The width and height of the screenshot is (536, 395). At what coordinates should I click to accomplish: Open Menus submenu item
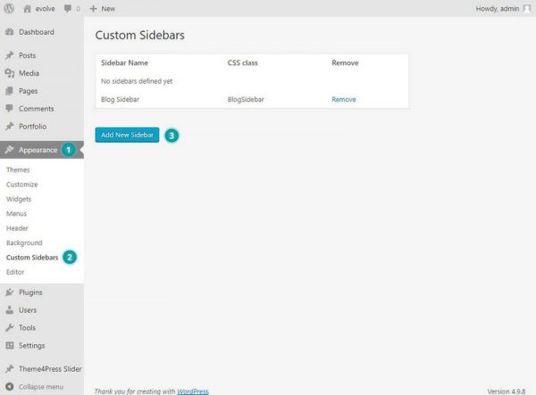point(16,213)
